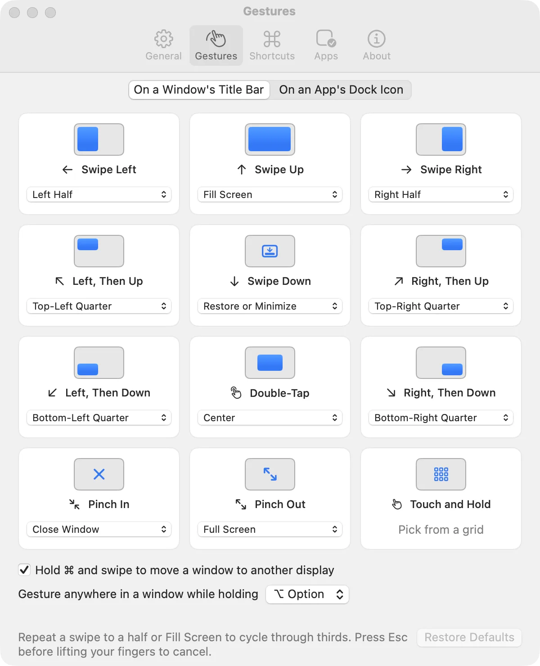
Task: Show the About tab
Action: click(377, 45)
